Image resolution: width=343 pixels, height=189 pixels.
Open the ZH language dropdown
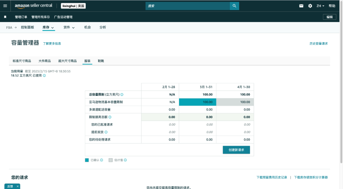point(320,6)
